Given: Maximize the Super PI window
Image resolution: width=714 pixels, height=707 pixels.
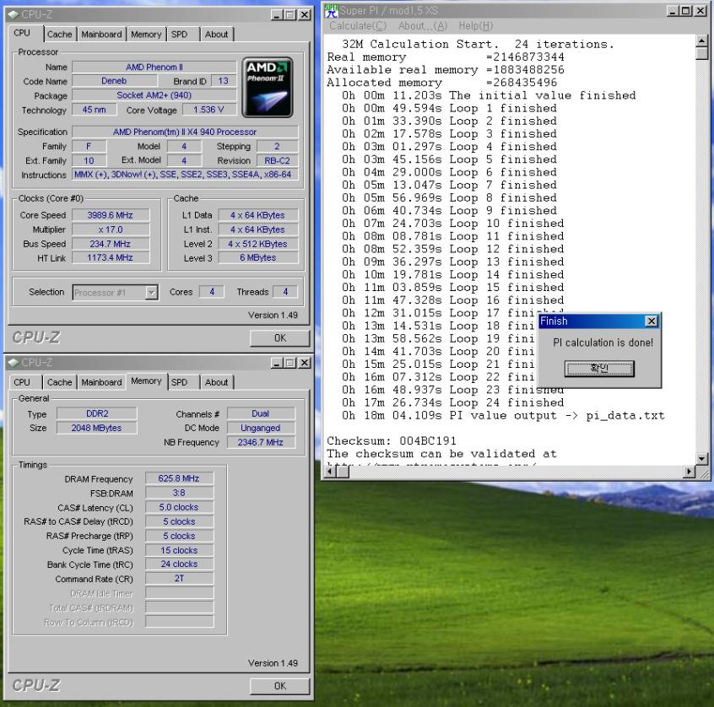Looking at the screenshot, I should coord(686,10).
